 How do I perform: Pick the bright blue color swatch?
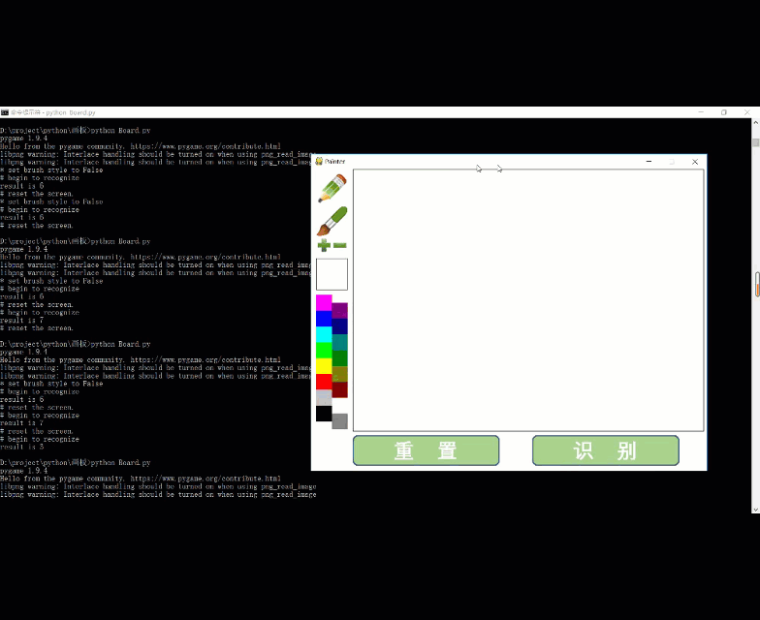tap(324, 319)
